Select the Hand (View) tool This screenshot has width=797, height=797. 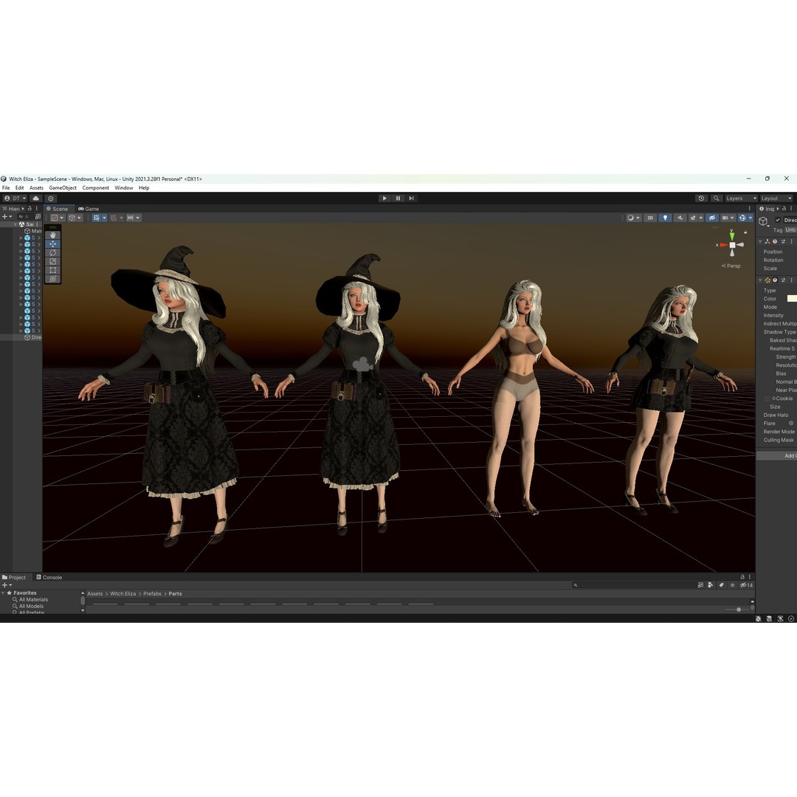click(53, 235)
